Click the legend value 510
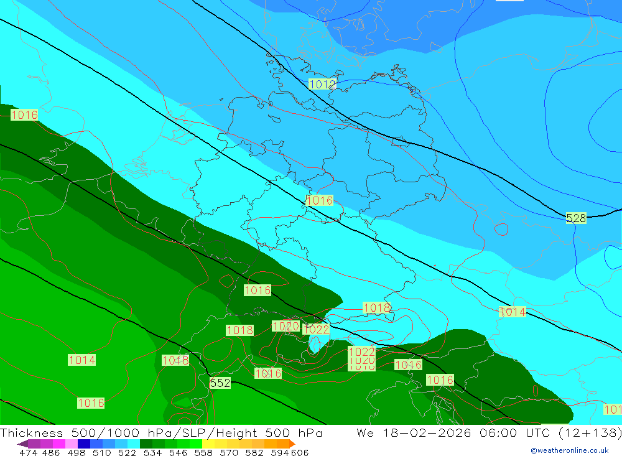 pos(102,452)
